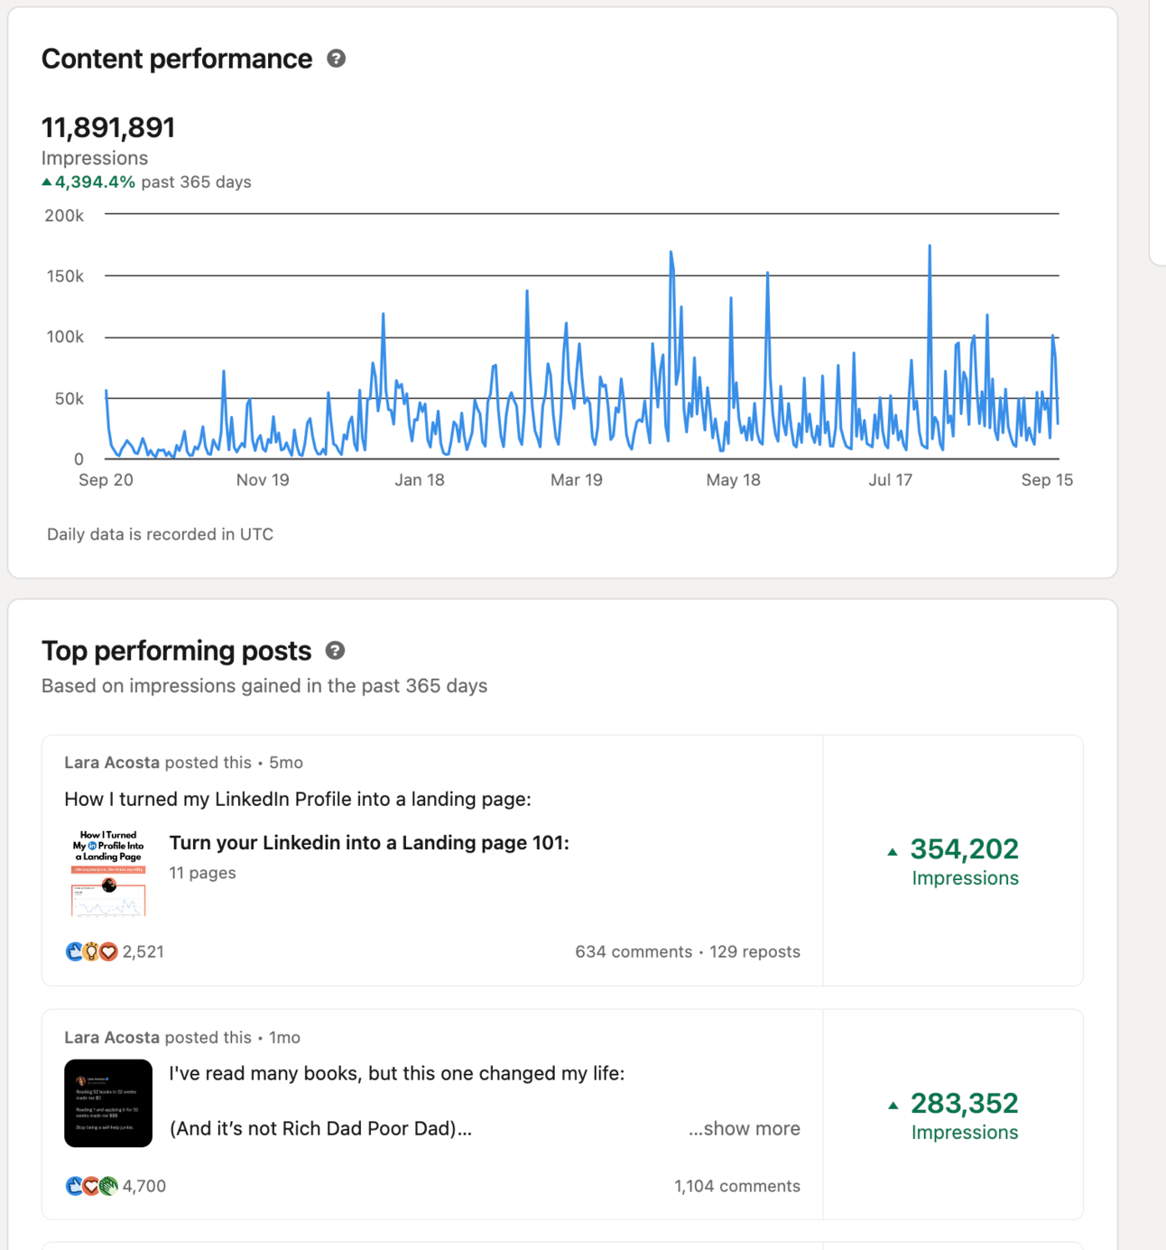The width and height of the screenshot is (1166, 1250).
Task: Expand books post with show more
Action: (x=744, y=1128)
